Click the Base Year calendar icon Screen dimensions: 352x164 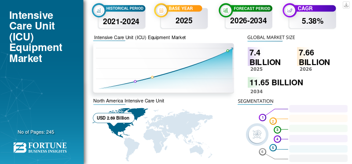tap(161, 10)
